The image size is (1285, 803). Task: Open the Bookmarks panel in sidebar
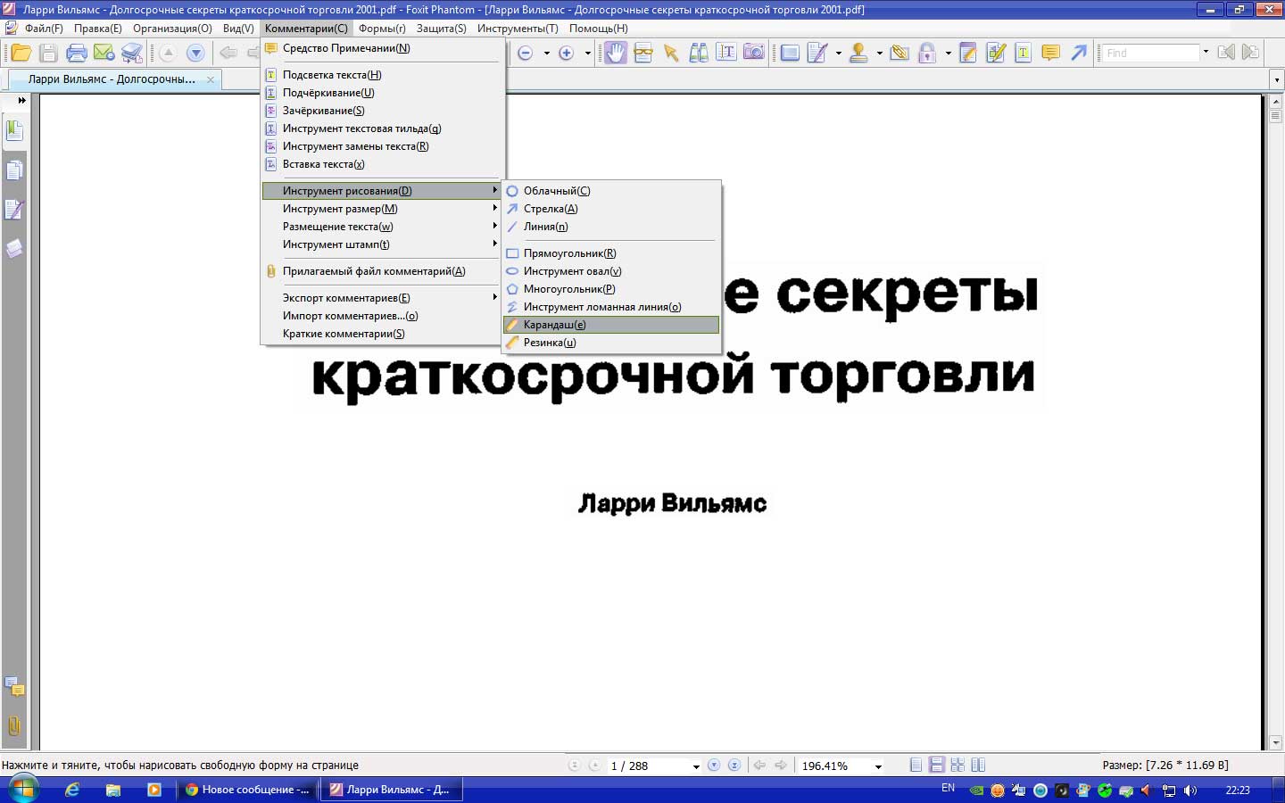coord(14,131)
